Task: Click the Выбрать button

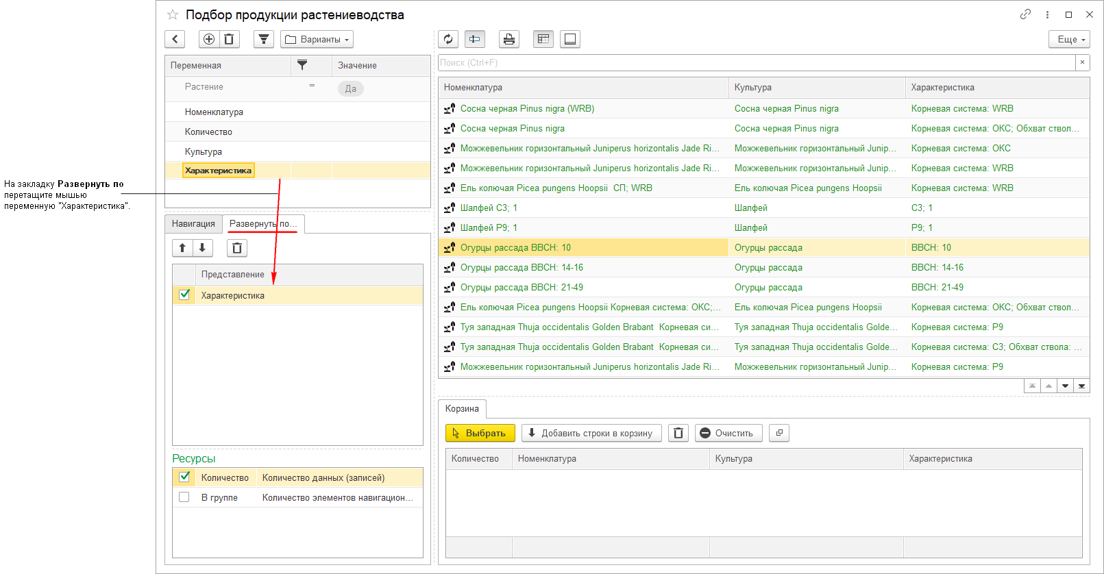Action: click(480, 433)
